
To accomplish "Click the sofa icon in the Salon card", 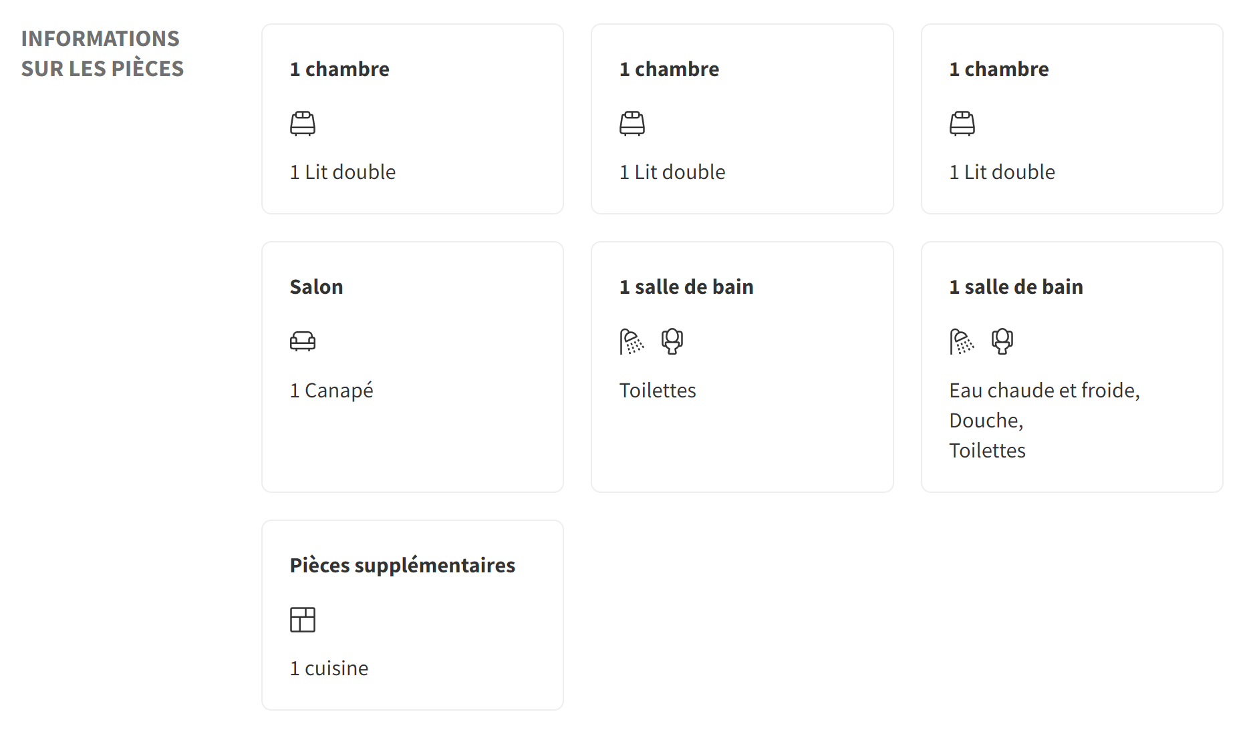I will click(x=303, y=341).
